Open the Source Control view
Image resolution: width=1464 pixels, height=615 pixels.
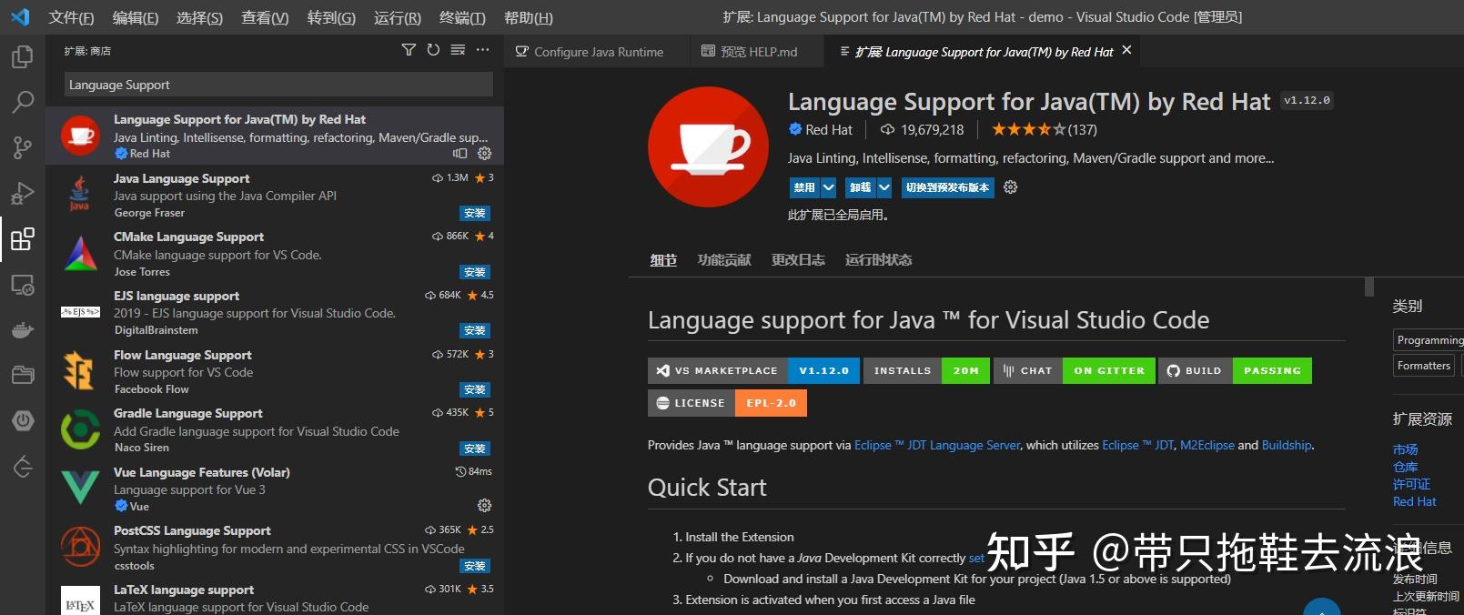point(22,147)
